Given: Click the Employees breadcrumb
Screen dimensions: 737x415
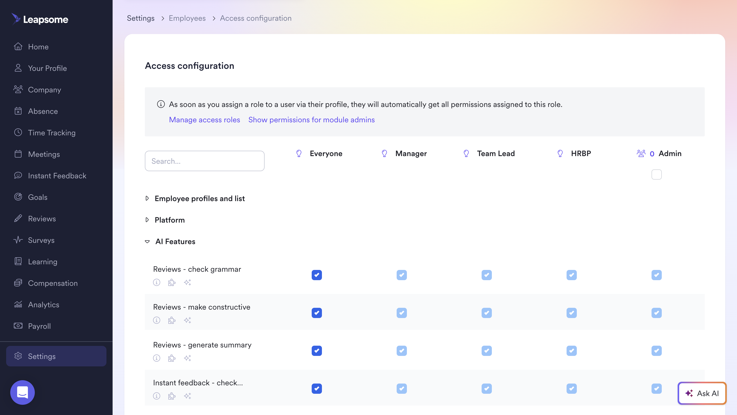Looking at the screenshot, I should point(187,18).
